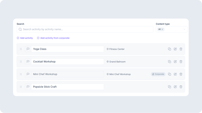Grab the drag handle for Mini Chef Workshop

[21, 74]
